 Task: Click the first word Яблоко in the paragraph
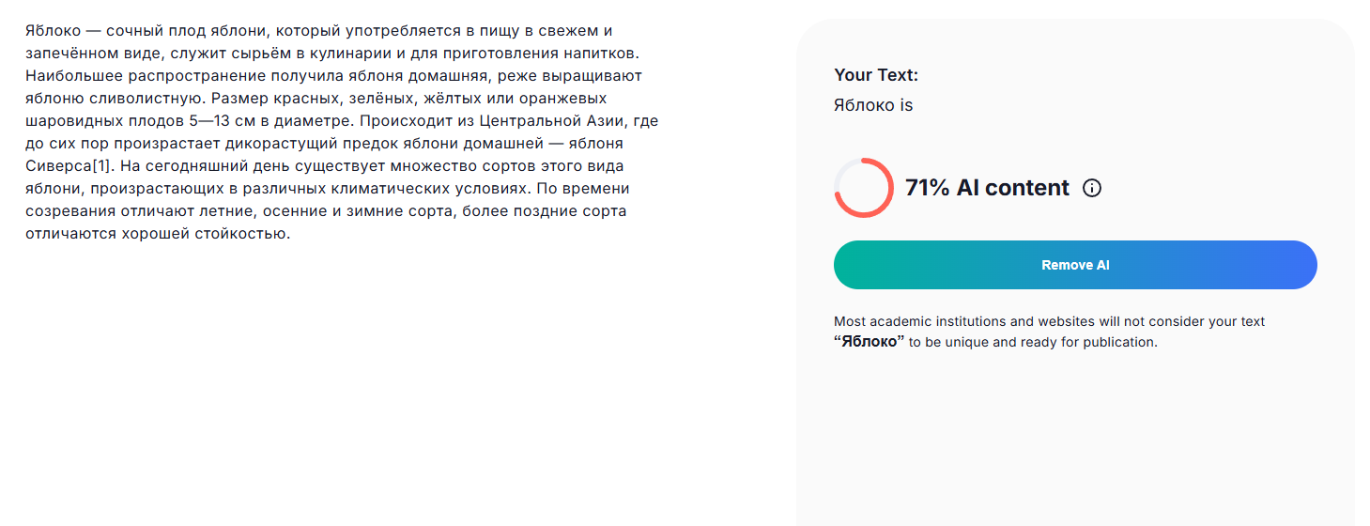53,31
